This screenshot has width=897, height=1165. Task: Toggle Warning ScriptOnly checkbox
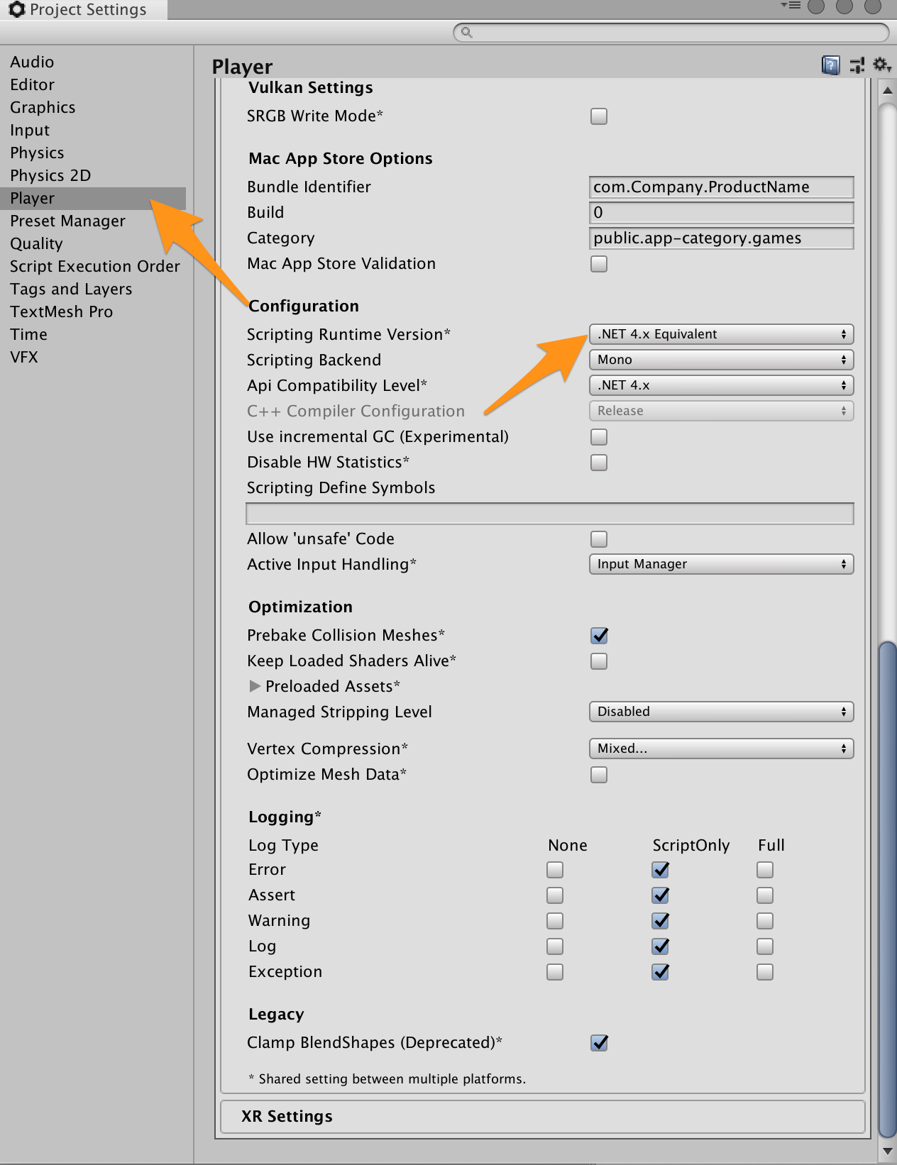click(x=660, y=921)
